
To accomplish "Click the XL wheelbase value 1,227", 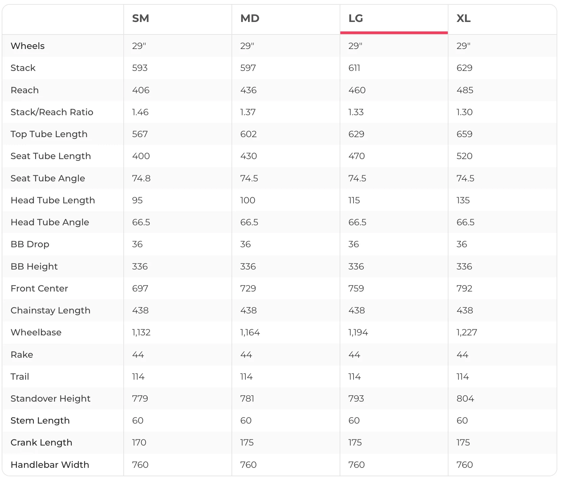I will tap(467, 332).
